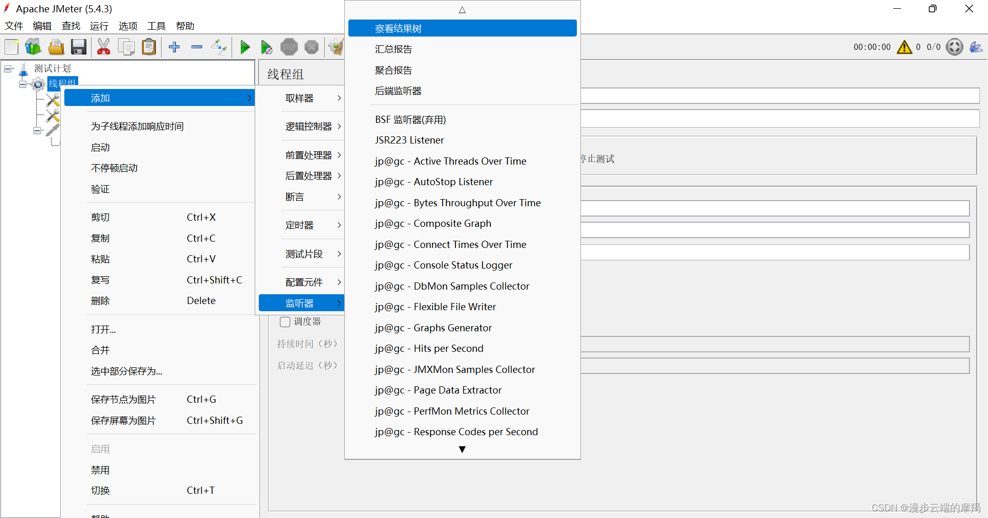Select 聚合报告 listener

[x=462, y=70]
